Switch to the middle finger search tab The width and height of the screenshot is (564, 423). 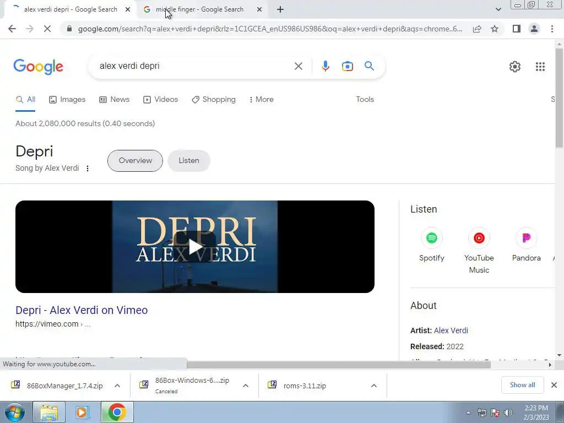click(x=203, y=9)
